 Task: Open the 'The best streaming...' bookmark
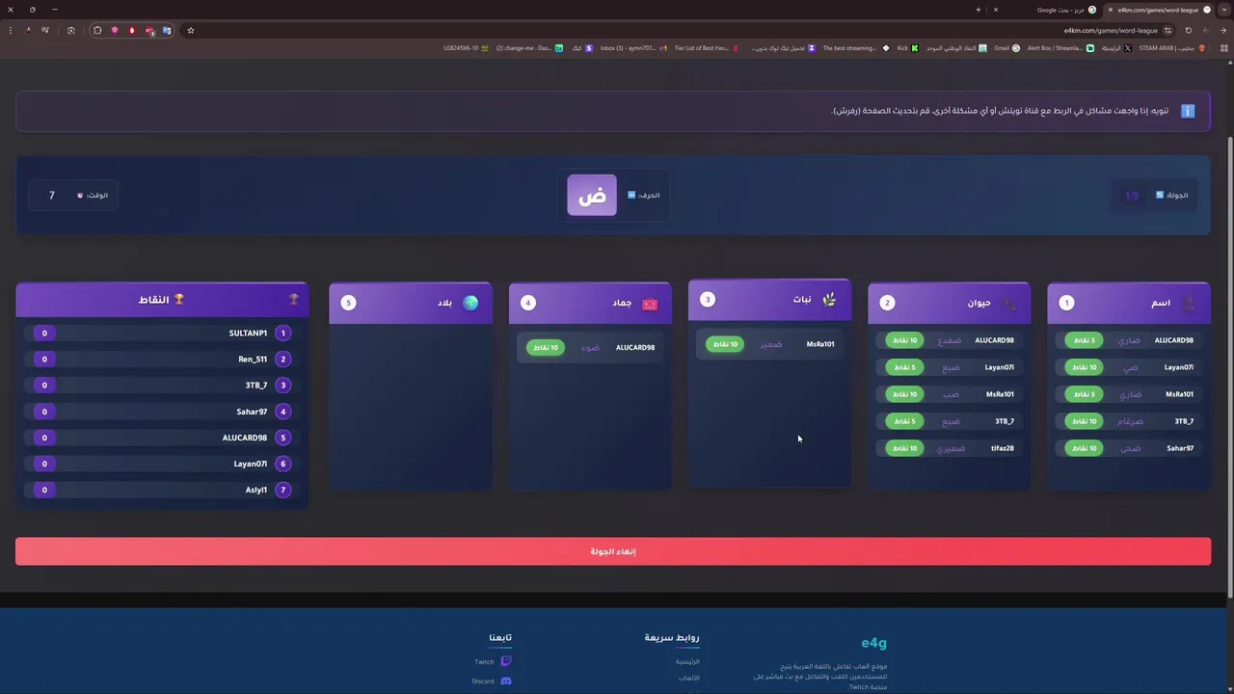855,48
